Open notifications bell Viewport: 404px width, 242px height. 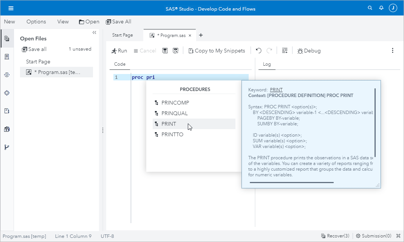pos(381,8)
